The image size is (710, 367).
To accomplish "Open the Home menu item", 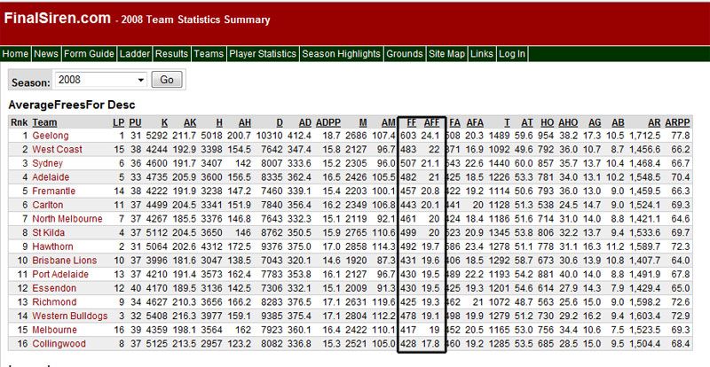I will tap(16, 54).
